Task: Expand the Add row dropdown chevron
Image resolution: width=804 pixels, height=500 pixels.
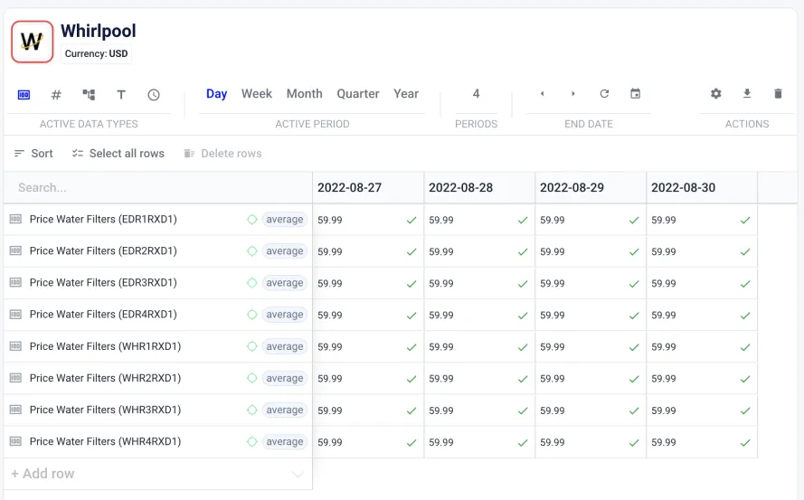Action: click(298, 475)
